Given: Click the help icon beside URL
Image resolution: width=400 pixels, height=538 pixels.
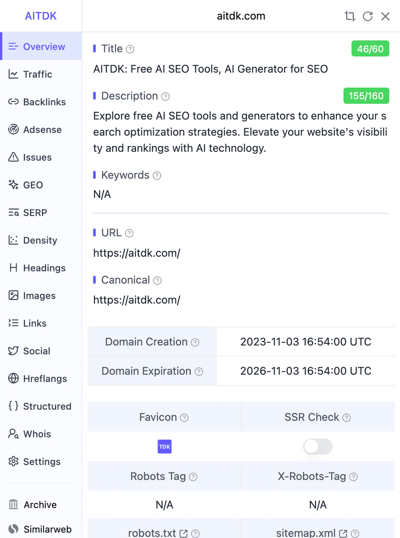Looking at the screenshot, I should pos(129,233).
